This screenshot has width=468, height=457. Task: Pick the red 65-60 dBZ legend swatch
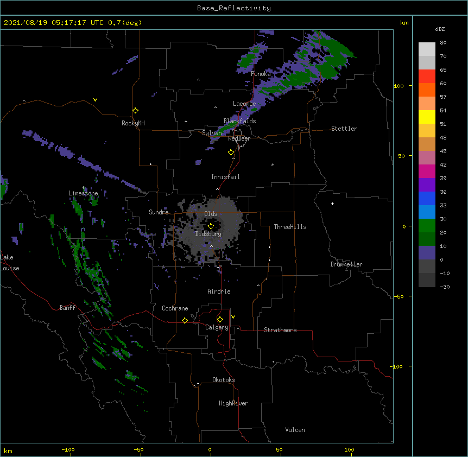click(x=427, y=77)
